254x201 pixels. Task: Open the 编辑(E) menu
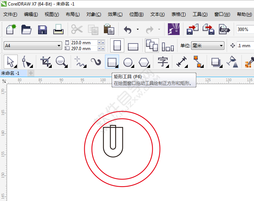31,14
